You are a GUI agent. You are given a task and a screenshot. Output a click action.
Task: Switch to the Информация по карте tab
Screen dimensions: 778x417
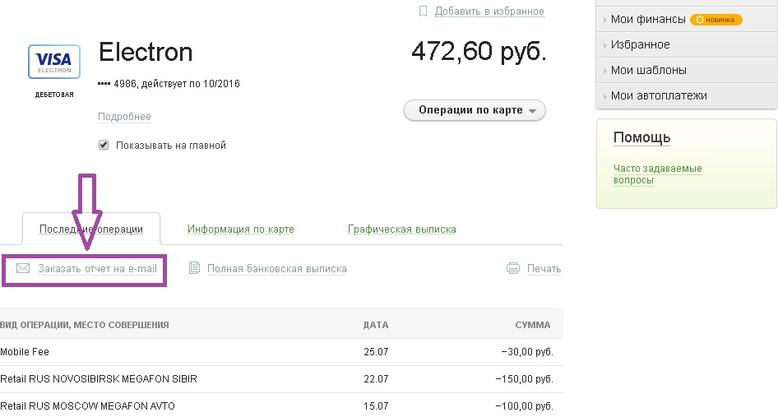tap(240, 229)
